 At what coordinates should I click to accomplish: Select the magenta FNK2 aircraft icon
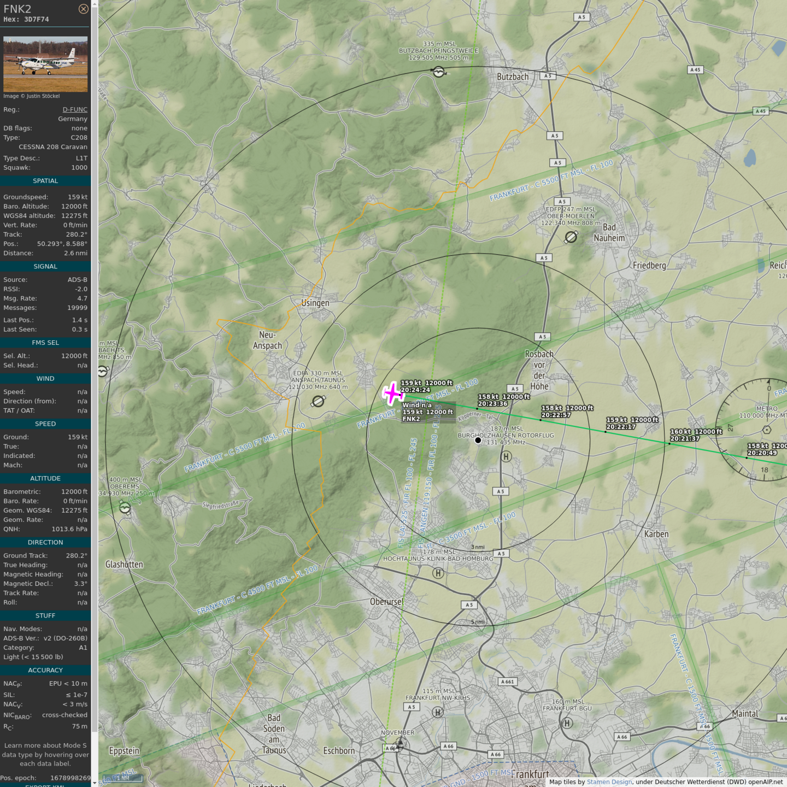coord(392,393)
